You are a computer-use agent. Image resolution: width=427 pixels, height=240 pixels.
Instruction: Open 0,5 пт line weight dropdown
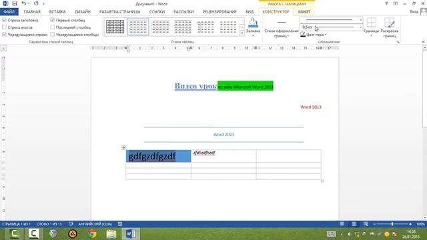tap(360, 27)
